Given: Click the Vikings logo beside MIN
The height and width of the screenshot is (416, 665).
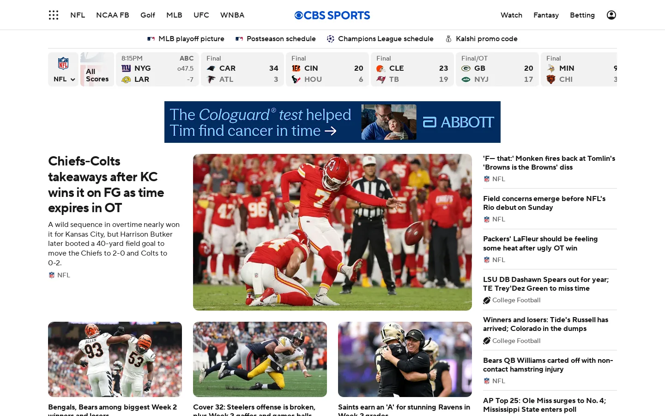Looking at the screenshot, I should pos(551,68).
